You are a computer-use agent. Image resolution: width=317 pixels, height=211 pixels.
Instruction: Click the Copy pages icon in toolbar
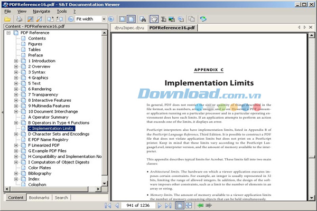191,19
